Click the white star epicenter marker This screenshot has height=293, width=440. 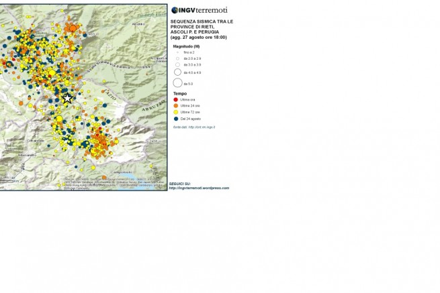point(67,98)
